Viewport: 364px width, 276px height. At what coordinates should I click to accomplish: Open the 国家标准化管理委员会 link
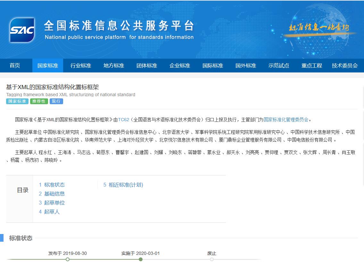286,119
